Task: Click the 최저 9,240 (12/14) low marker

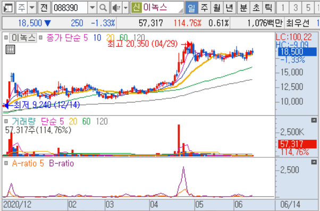Action: click(x=47, y=105)
